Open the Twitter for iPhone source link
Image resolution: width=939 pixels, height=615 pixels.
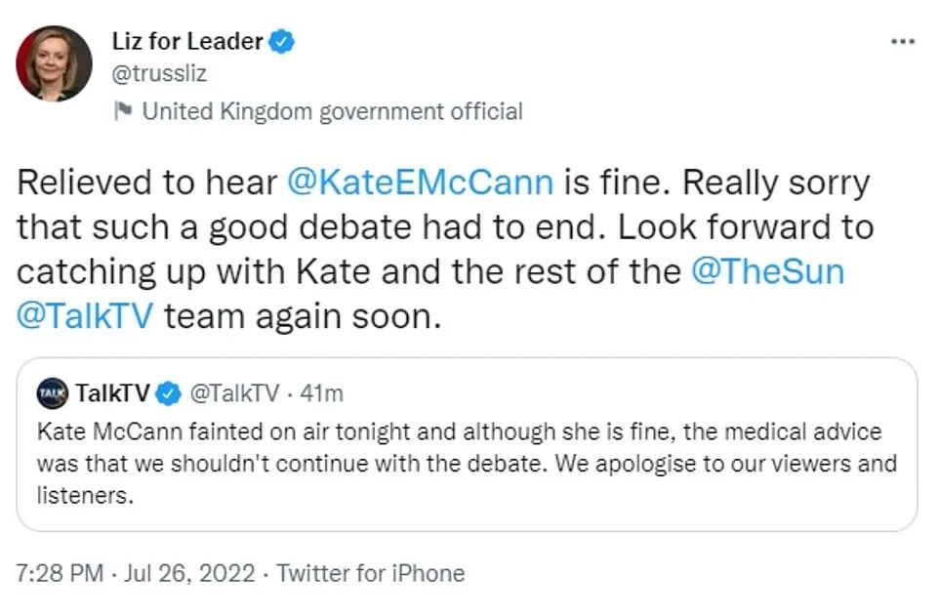[x=370, y=573]
